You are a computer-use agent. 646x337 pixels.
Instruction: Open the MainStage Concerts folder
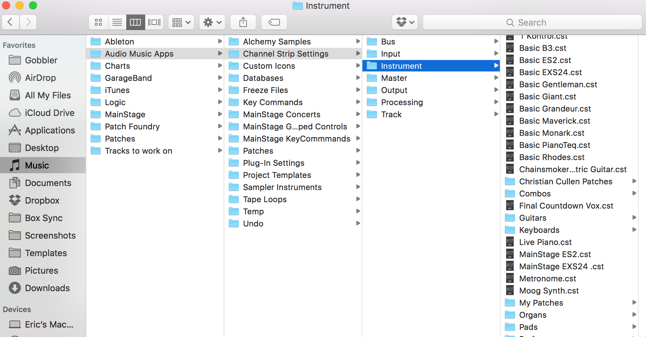point(293,114)
